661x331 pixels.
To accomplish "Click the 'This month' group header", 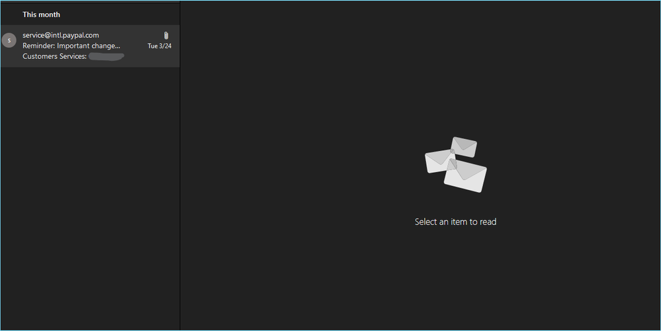I will click(x=41, y=15).
